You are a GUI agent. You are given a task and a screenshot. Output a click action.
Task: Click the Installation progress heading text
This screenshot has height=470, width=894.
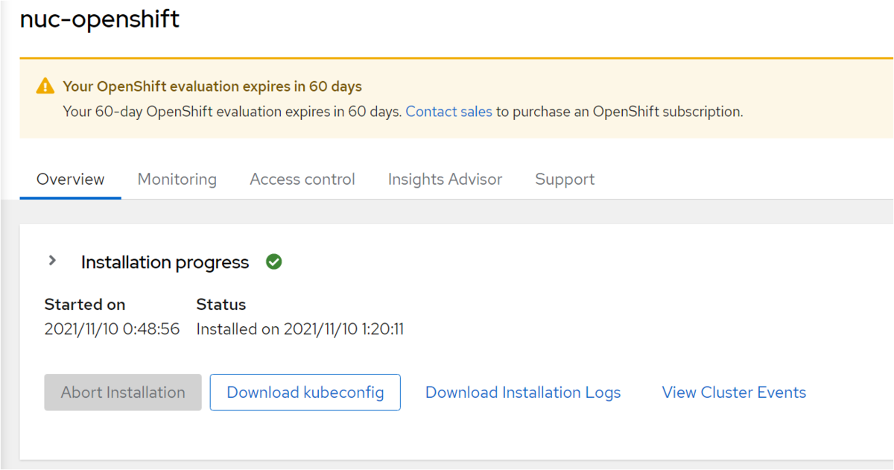pyautogui.click(x=165, y=262)
